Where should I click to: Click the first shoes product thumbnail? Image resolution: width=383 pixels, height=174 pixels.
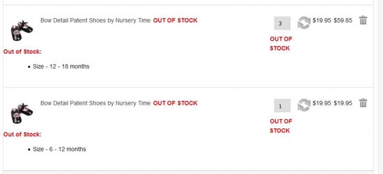pos(22,31)
